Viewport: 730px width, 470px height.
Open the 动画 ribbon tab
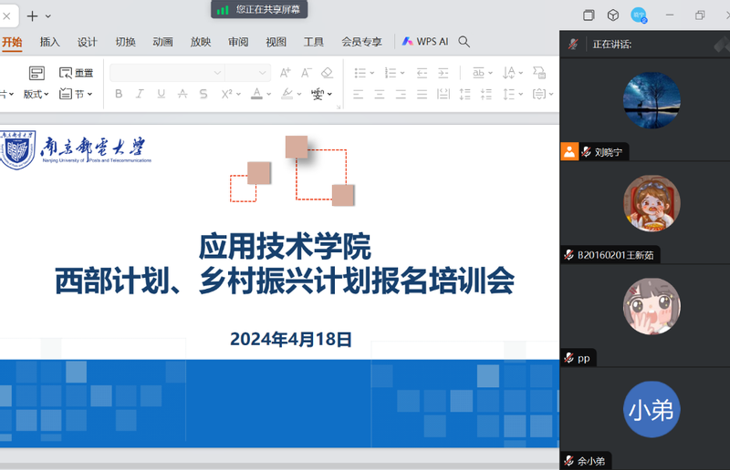(163, 42)
